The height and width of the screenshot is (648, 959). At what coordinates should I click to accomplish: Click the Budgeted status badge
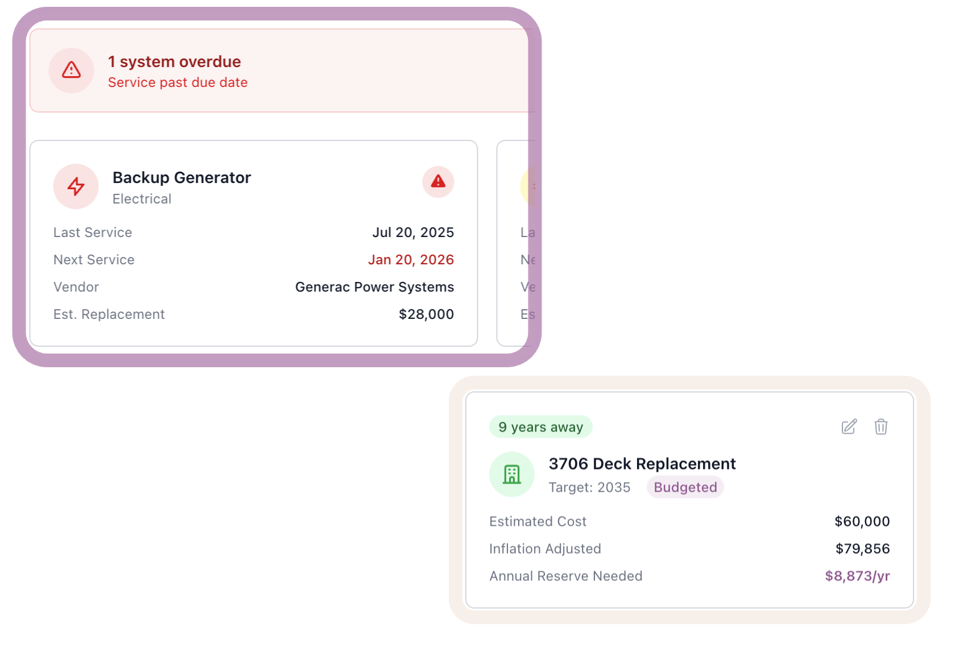point(685,487)
